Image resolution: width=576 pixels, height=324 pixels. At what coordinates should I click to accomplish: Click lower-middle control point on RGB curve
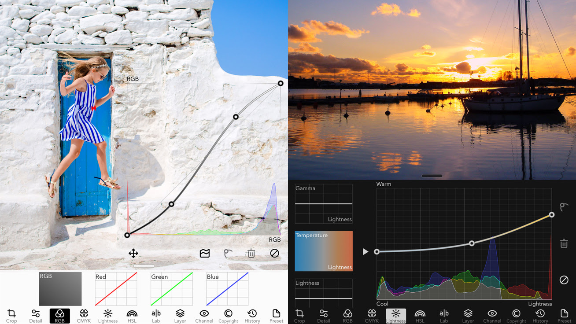171,204
